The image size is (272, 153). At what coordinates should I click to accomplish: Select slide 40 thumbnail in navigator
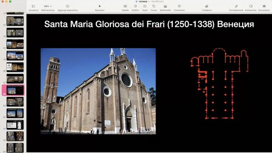pos(15,113)
